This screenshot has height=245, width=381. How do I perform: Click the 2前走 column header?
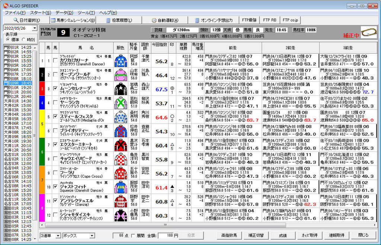tap(290, 48)
